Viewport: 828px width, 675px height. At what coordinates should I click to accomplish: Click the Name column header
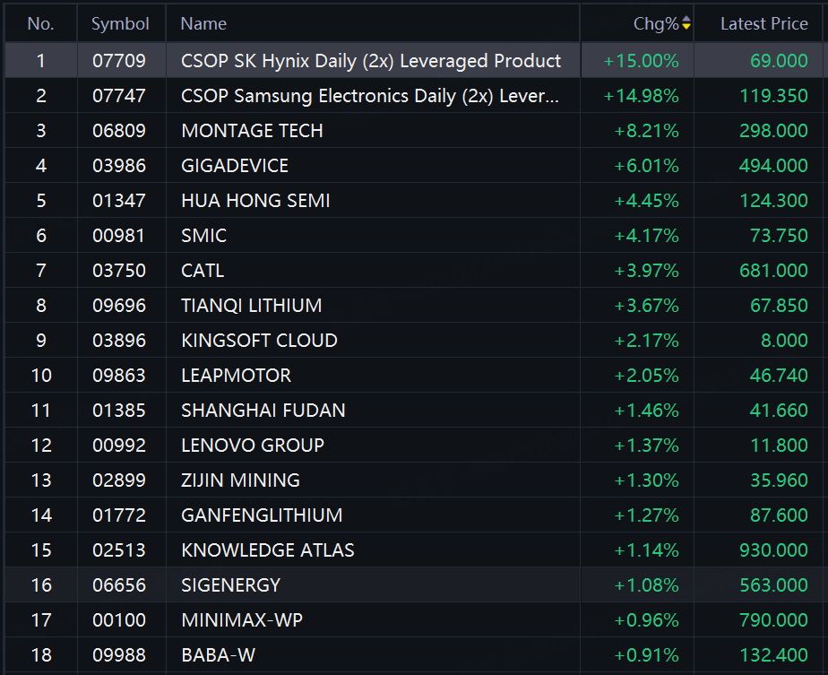(203, 24)
